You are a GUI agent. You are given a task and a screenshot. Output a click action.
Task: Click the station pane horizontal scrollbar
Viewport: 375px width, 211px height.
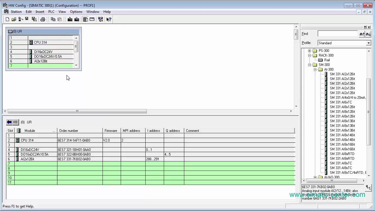(x=77, y=111)
